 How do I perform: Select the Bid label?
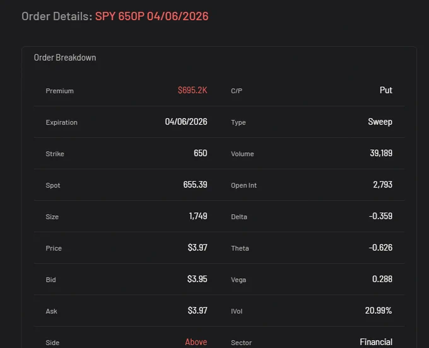coord(51,280)
